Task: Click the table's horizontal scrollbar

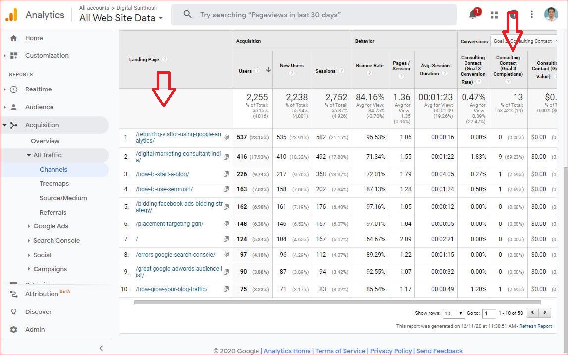Action: (x=337, y=302)
